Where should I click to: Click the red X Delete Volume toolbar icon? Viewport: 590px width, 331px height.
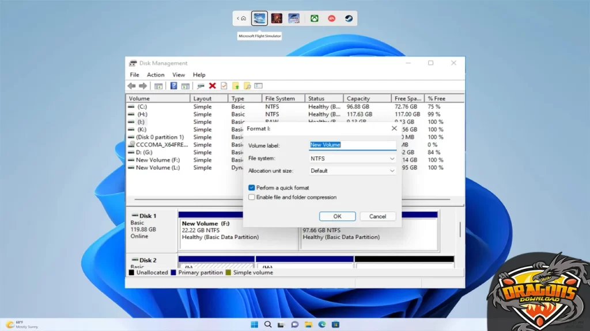[x=213, y=85]
